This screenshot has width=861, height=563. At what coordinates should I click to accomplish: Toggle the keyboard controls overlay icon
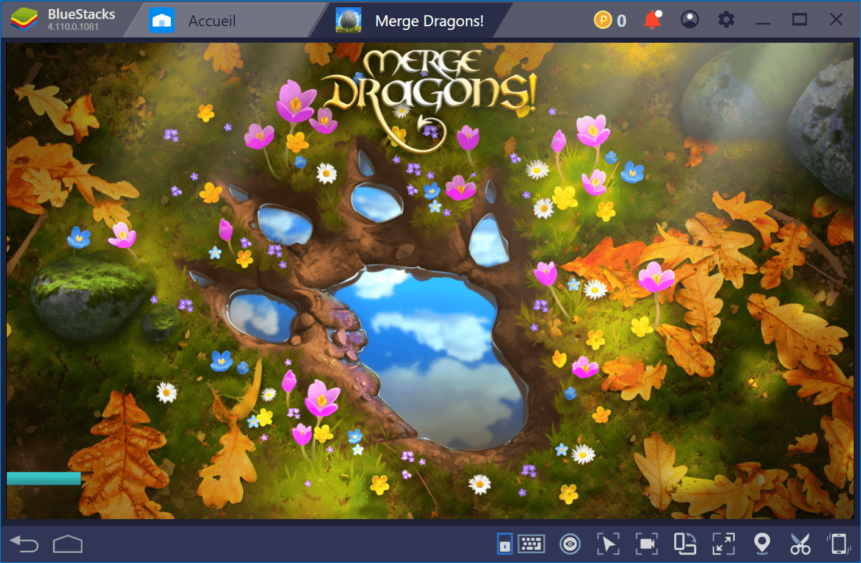pos(505,543)
